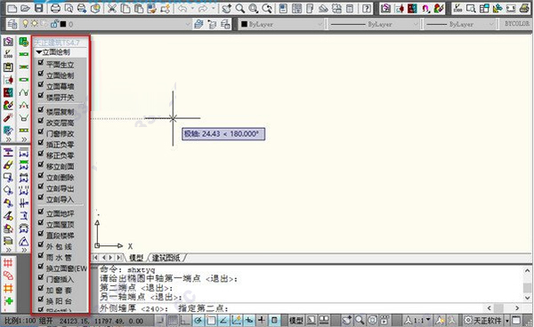Click the green plus icon in left toolbar
Viewport: 534px width, 327px height.
click(8, 301)
